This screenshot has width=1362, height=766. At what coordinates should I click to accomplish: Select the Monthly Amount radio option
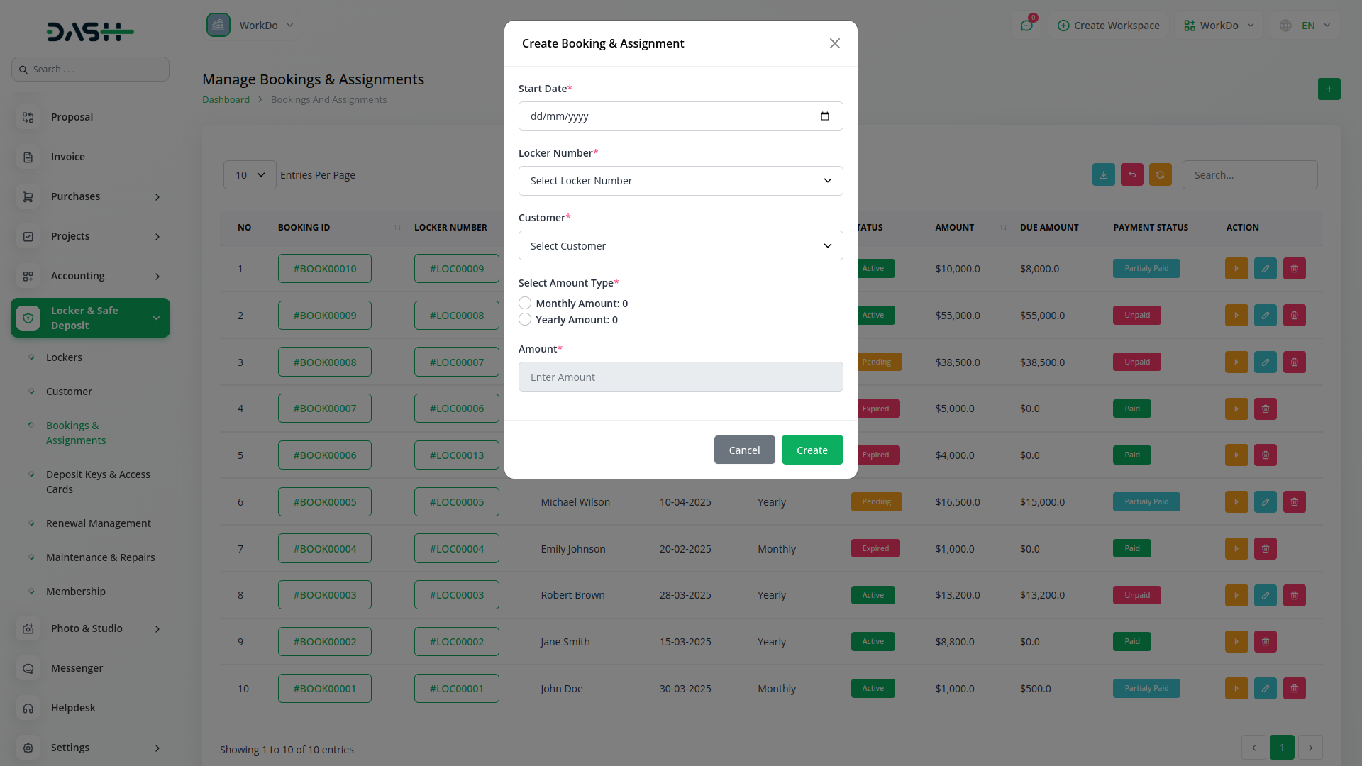click(x=525, y=304)
